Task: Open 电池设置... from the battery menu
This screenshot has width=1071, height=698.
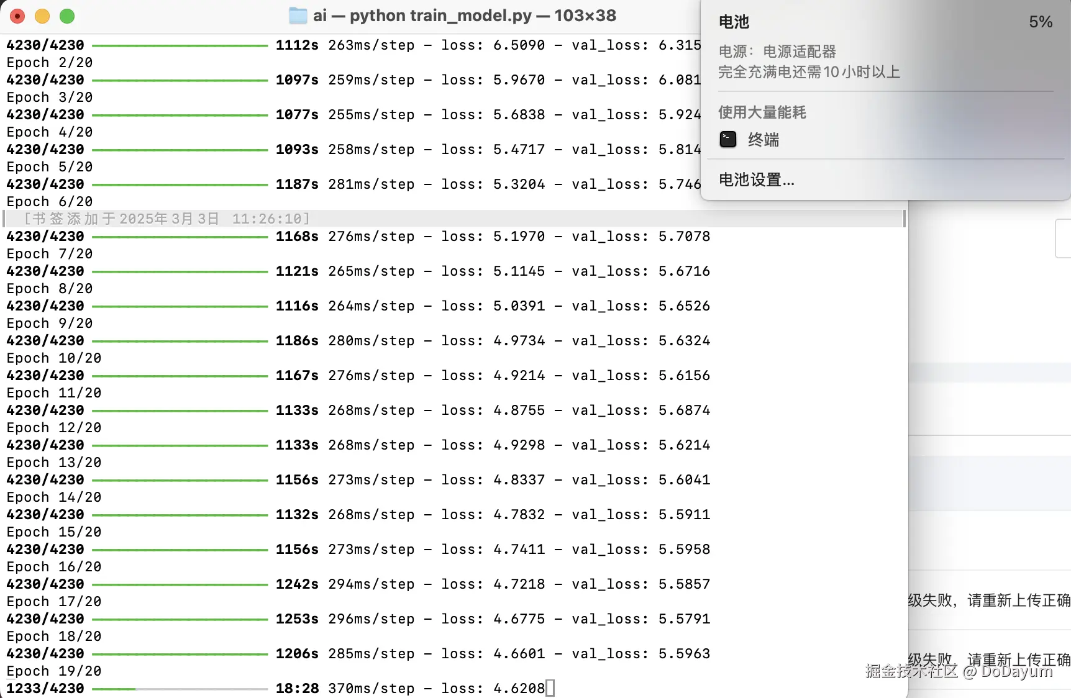Action: coord(755,179)
